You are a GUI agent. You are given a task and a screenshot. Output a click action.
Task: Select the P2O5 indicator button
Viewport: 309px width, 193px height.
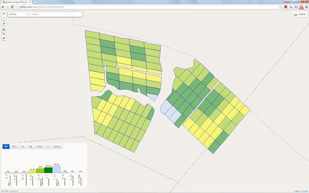point(40,146)
